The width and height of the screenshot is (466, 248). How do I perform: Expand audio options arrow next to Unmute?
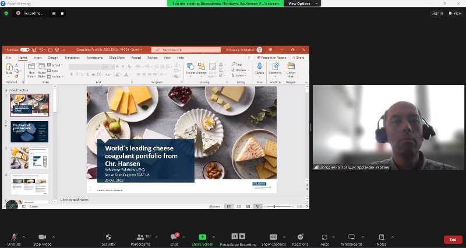coord(23,237)
